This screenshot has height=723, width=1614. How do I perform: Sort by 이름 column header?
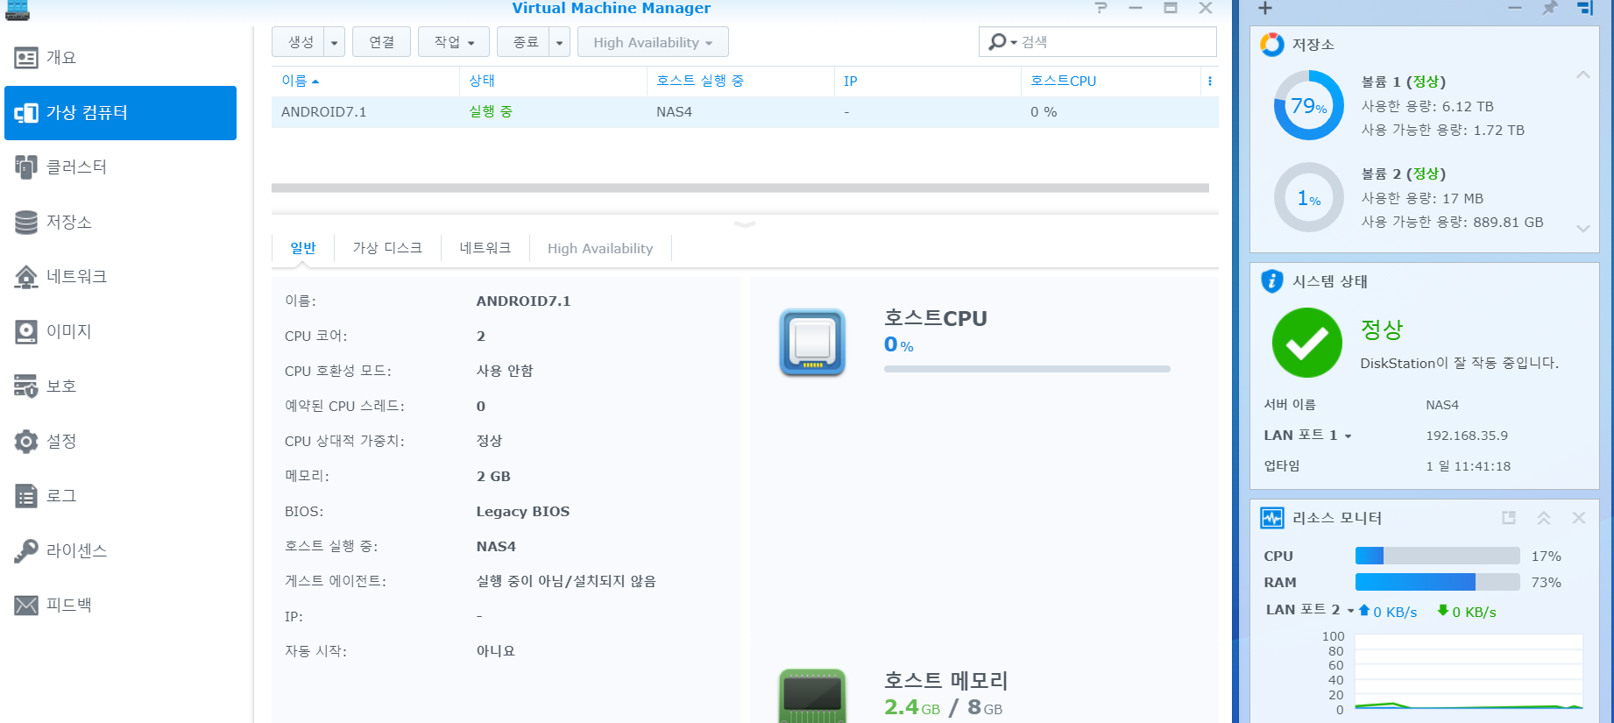coord(365,81)
